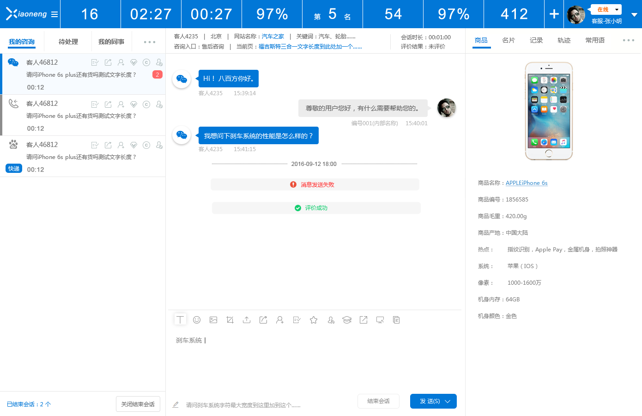Click 已结束会话：2个 link
Viewport: 642px width, 416px height.
click(x=29, y=404)
